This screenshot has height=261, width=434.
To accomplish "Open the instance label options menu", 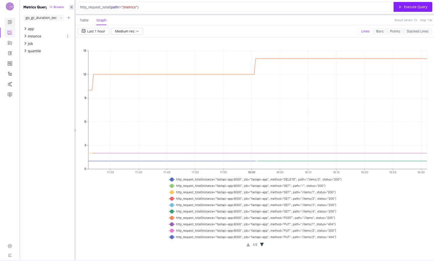I will pyautogui.click(x=67, y=36).
